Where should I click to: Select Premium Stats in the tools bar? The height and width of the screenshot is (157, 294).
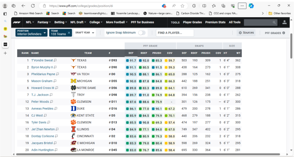[215, 22]
